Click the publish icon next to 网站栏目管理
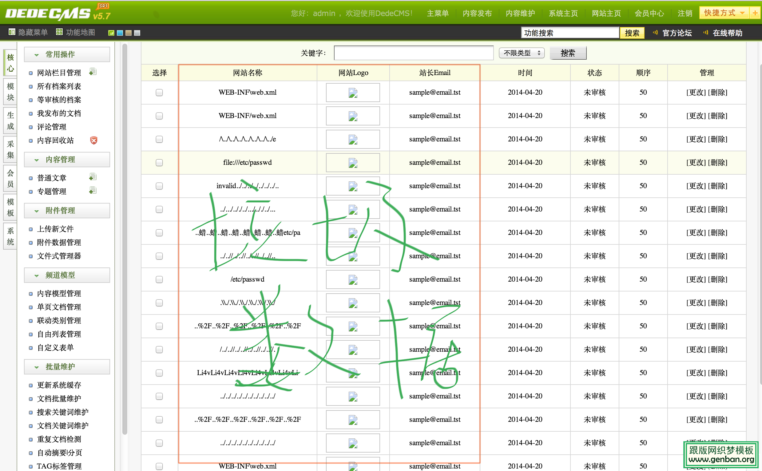Image resolution: width=762 pixels, height=471 pixels. point(93,71)
